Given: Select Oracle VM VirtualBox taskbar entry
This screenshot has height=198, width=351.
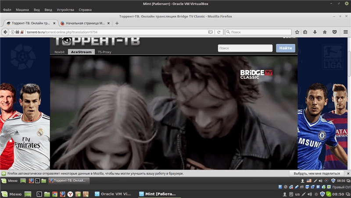Looking at the screenshot, I should click(113, 194).
